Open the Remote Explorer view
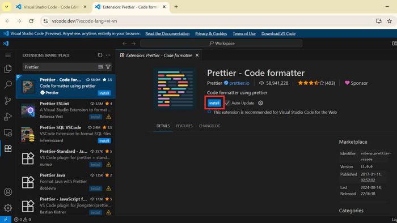397x223 pixels. [x=8, y=132]
